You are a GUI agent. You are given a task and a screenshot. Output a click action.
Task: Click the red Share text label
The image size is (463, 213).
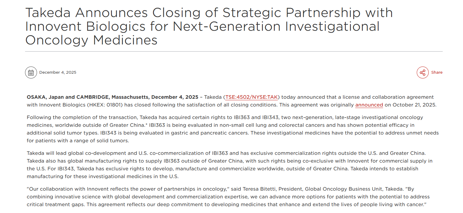point(437,72)
